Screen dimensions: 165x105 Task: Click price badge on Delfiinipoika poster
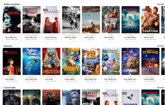point(25,52)
